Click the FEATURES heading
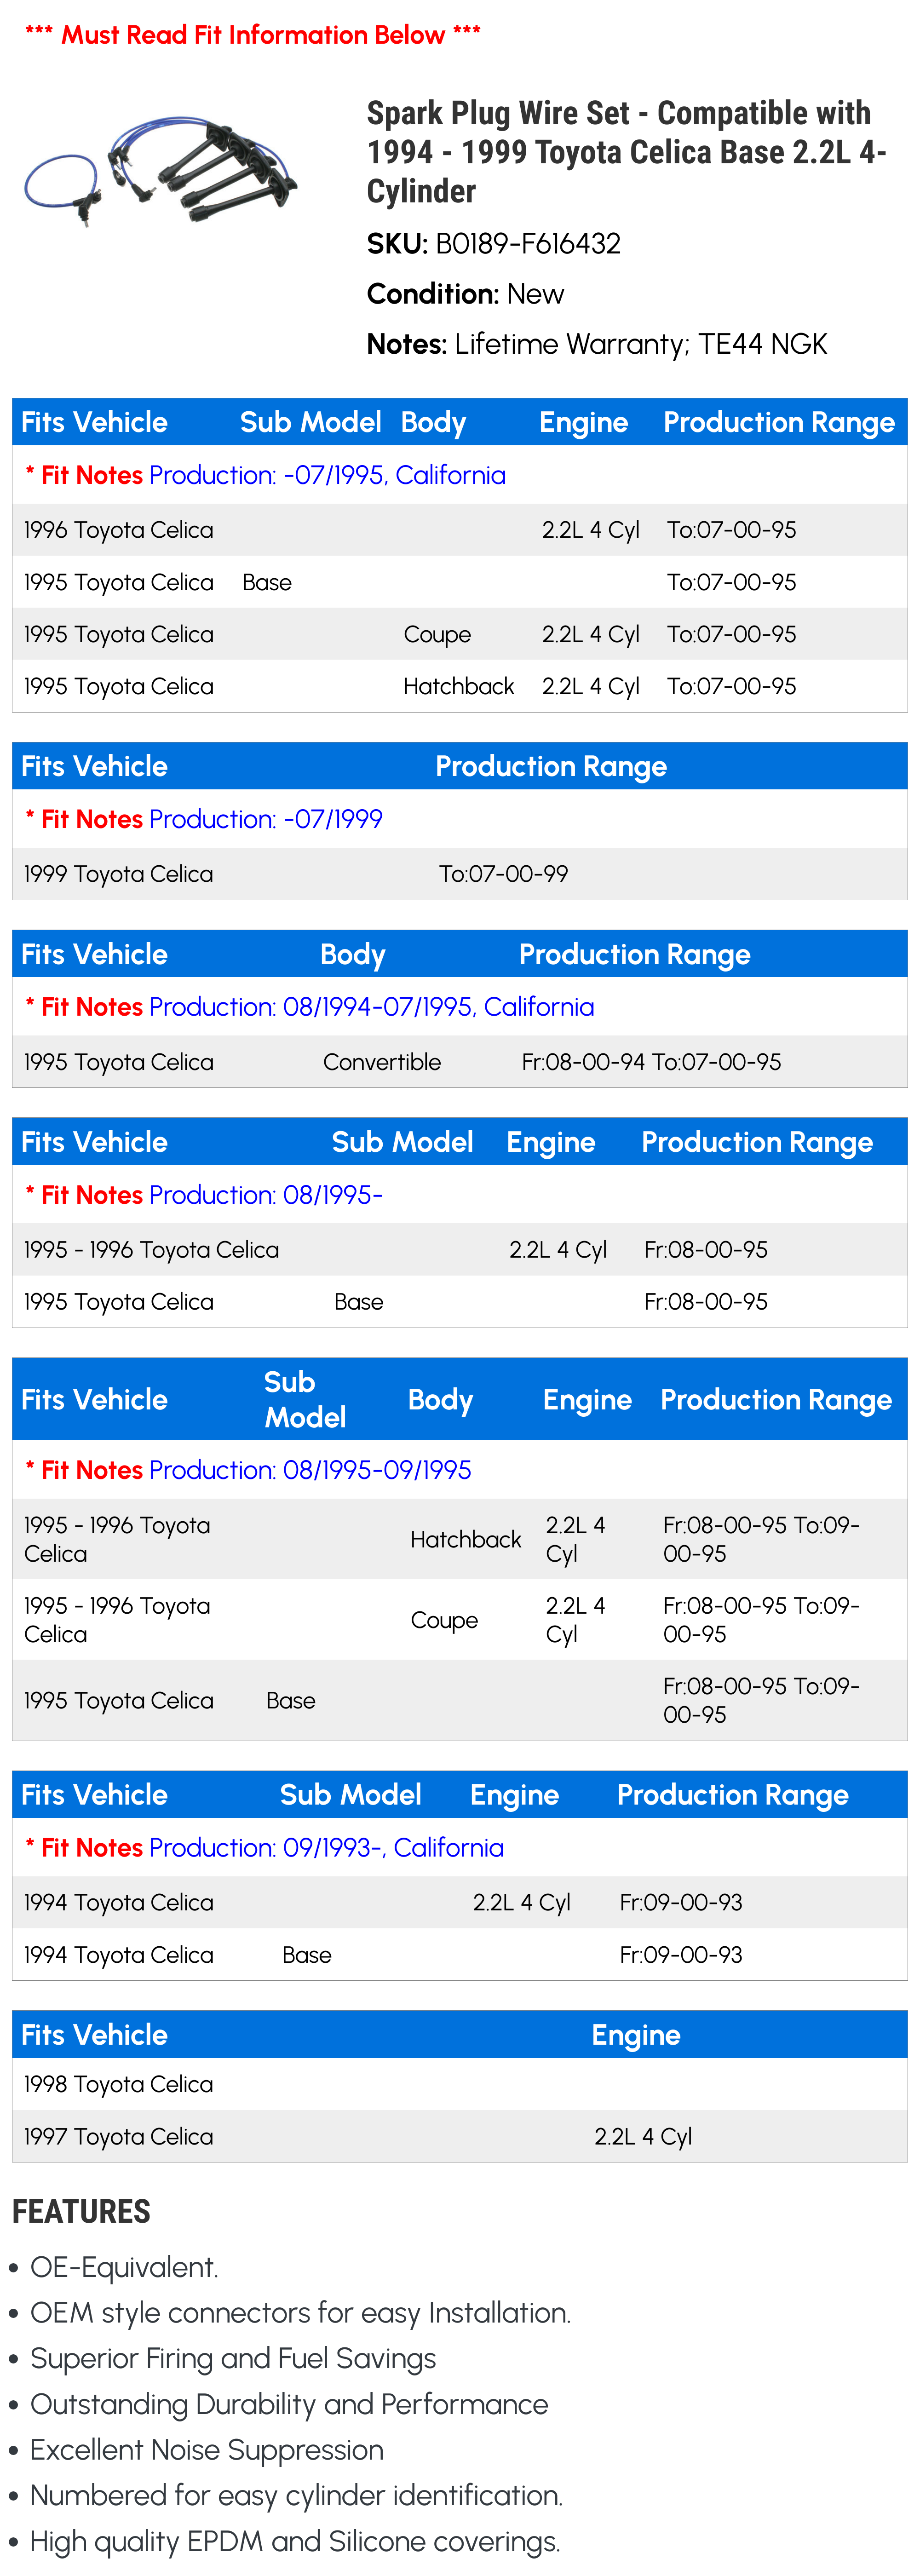This screenshot has width=920, height=2576. [81, 2211]
